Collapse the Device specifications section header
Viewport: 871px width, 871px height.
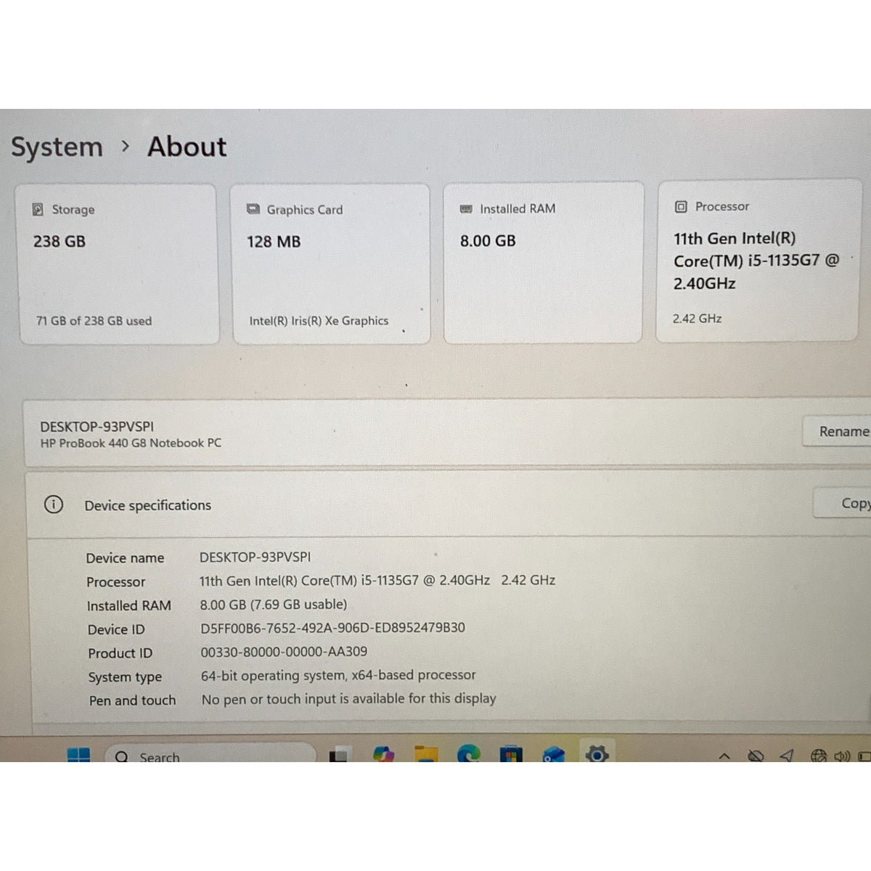[449, 504]
